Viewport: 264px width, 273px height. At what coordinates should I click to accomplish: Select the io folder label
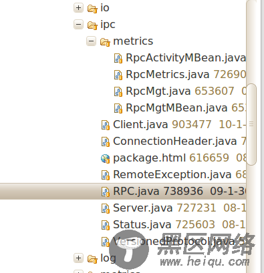(105, 8)
